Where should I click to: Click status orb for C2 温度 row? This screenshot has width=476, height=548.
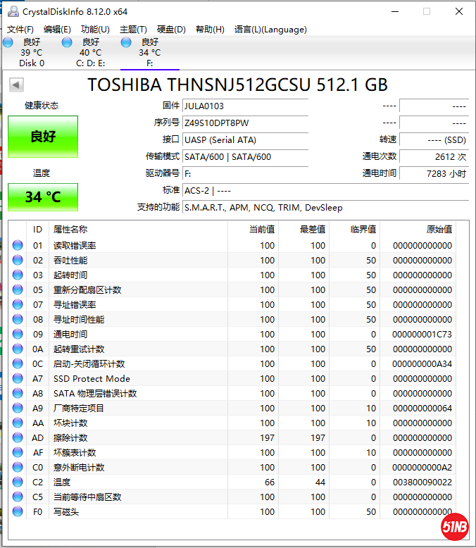click(18, 482)
